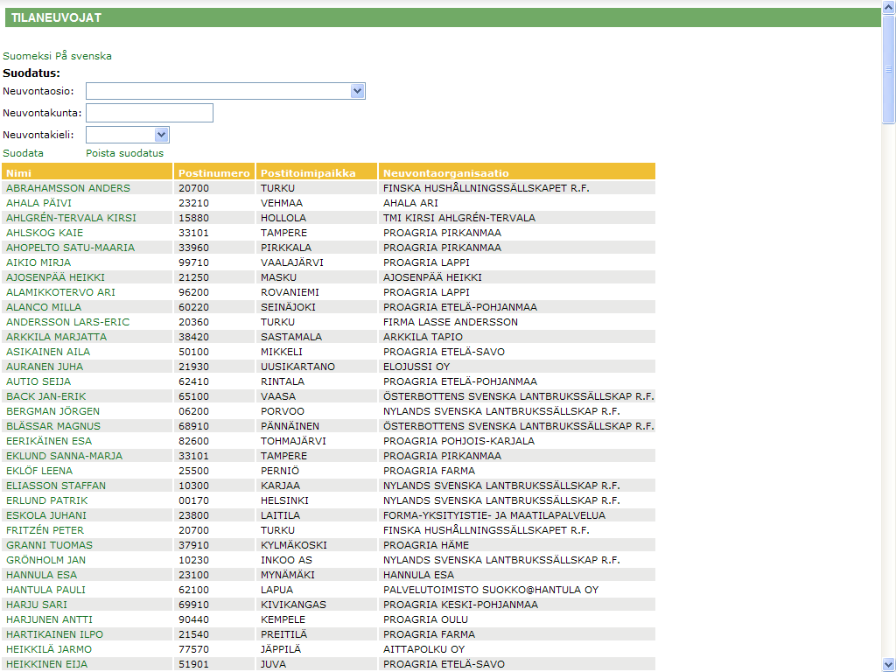Open advisor AHLGRÉN-TERVALA KIRSI
The height and width of the screenshot is (672, 896).
coord(72,218)
